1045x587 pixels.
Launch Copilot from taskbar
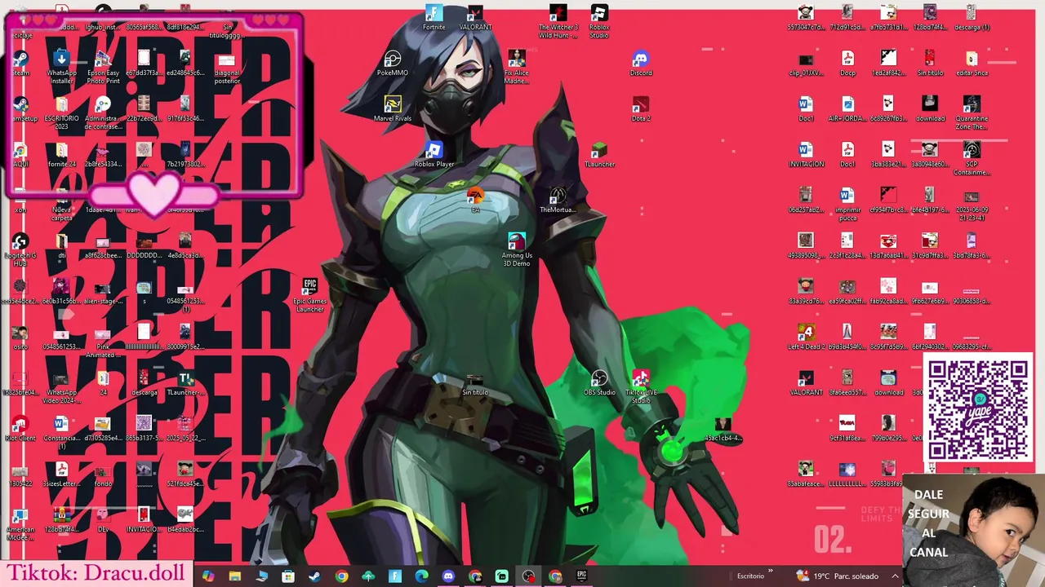[207, 576]
